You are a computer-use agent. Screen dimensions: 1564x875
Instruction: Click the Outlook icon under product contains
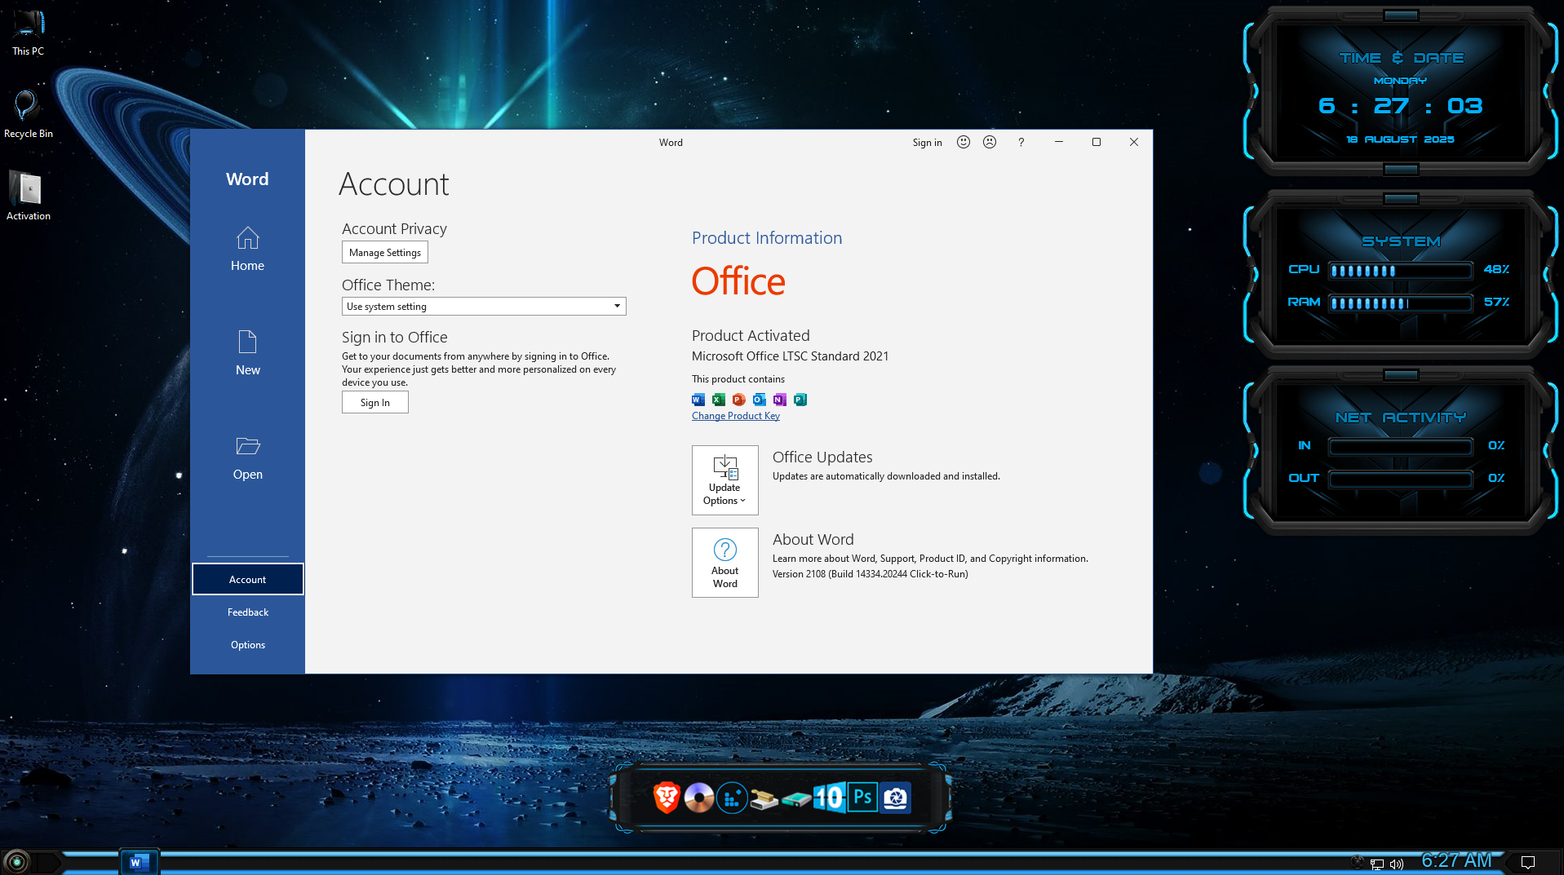(760, 400)
